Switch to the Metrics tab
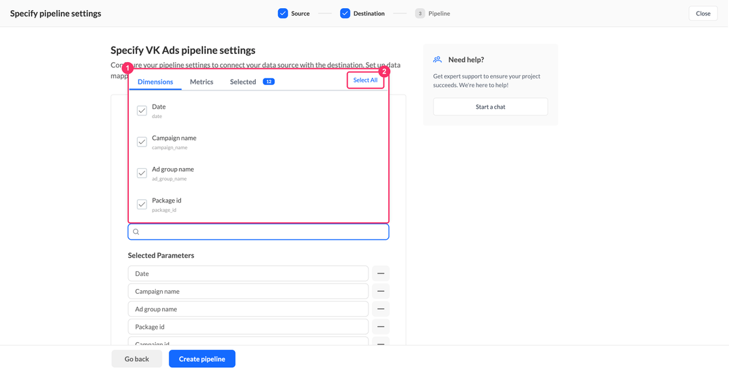This screenshot has width=729, height=372. click(x=201, y=82)
